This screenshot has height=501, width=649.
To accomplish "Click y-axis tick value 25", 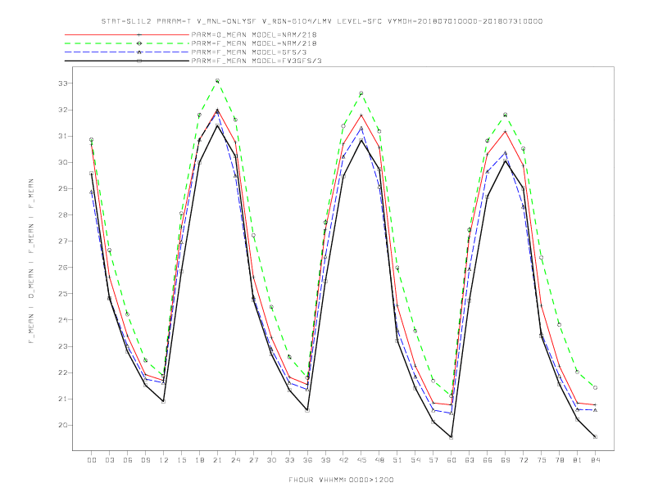I will (x=62, y=294).
